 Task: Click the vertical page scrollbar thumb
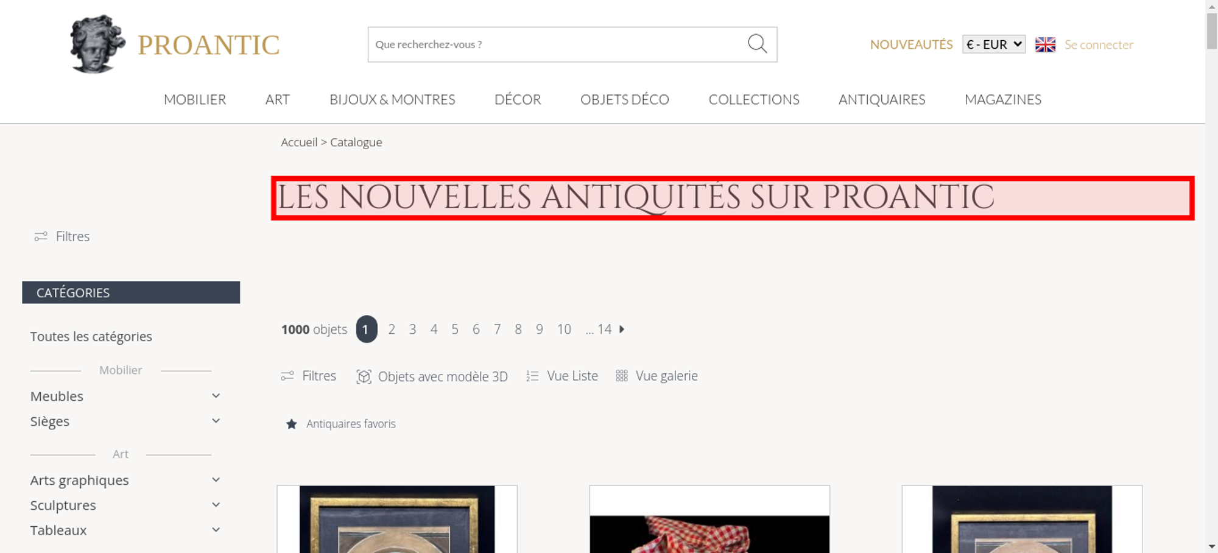click(x=1211, y=30)
